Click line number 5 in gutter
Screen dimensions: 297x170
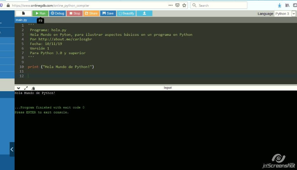pyautogui.click(x=23, y=44)
